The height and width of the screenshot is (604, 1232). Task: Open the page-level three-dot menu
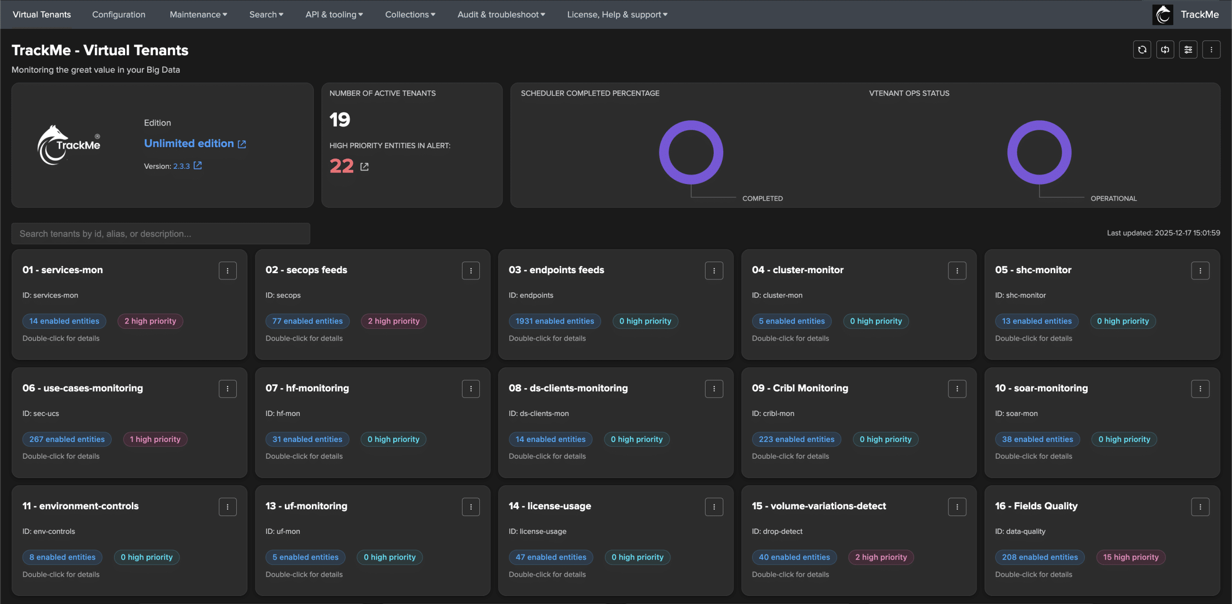coord(1211,50)
